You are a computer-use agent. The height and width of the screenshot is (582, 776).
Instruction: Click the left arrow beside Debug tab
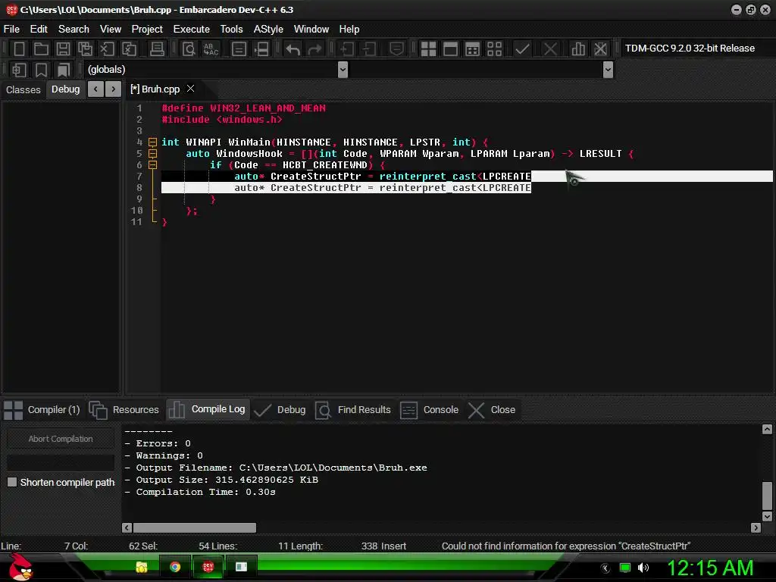point(95,89)
